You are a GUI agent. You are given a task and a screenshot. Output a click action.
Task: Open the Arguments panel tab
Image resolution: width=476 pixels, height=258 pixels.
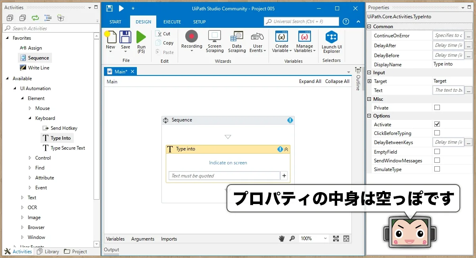point(143,239)
